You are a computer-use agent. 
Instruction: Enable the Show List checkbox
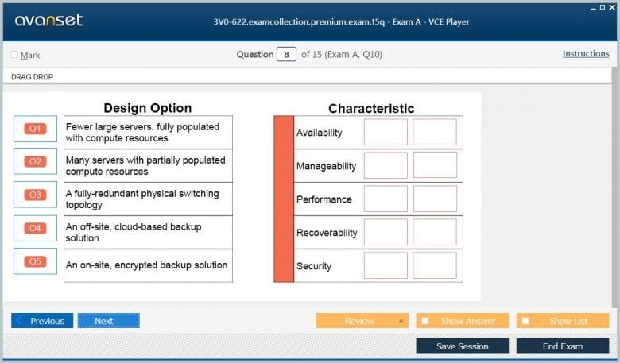(x=525, y=321)
